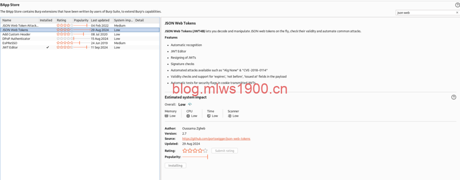Click the refresh icon next to Overall Low

point(190,104)
